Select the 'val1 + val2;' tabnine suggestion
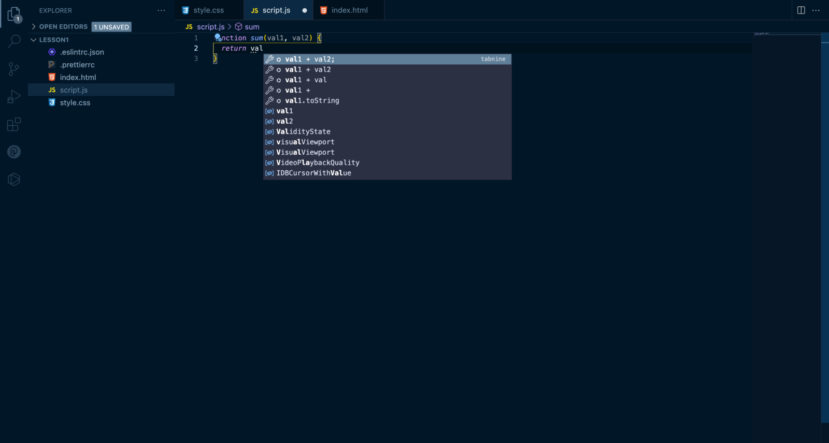 [310, 60]
